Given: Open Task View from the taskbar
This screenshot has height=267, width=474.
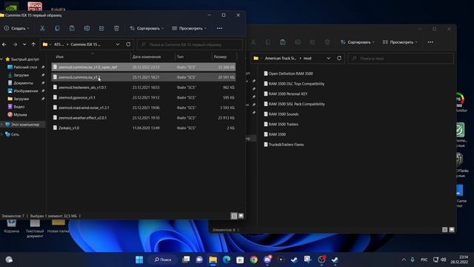Looking at the screenshot, I should [186, 260].
